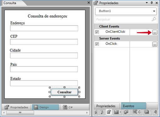Switch to the Propriedades tab in properties panel
160x117 pixels.
coord(106,106)
